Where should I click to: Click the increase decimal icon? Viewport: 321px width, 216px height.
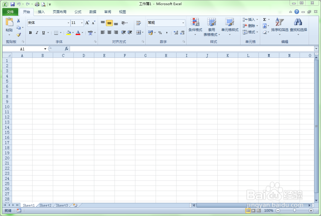176,33
